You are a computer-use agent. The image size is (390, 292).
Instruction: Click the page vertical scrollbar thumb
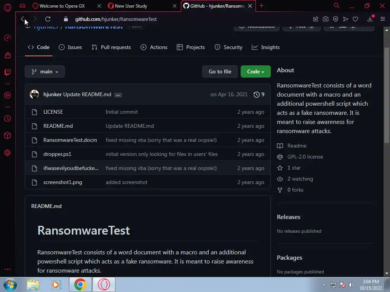387,95
